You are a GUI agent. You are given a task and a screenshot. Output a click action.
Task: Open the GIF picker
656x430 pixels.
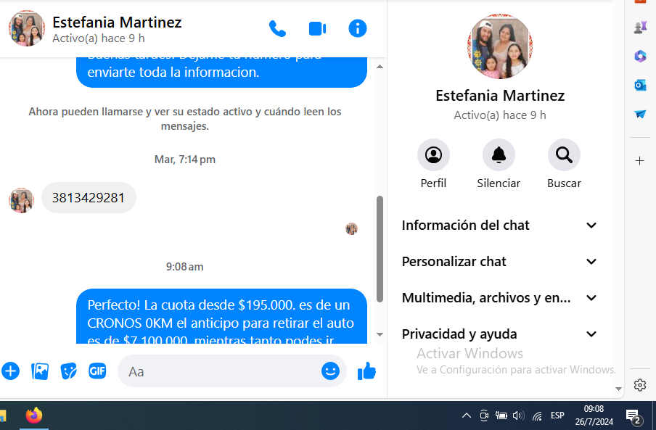(x=97, y=371)
